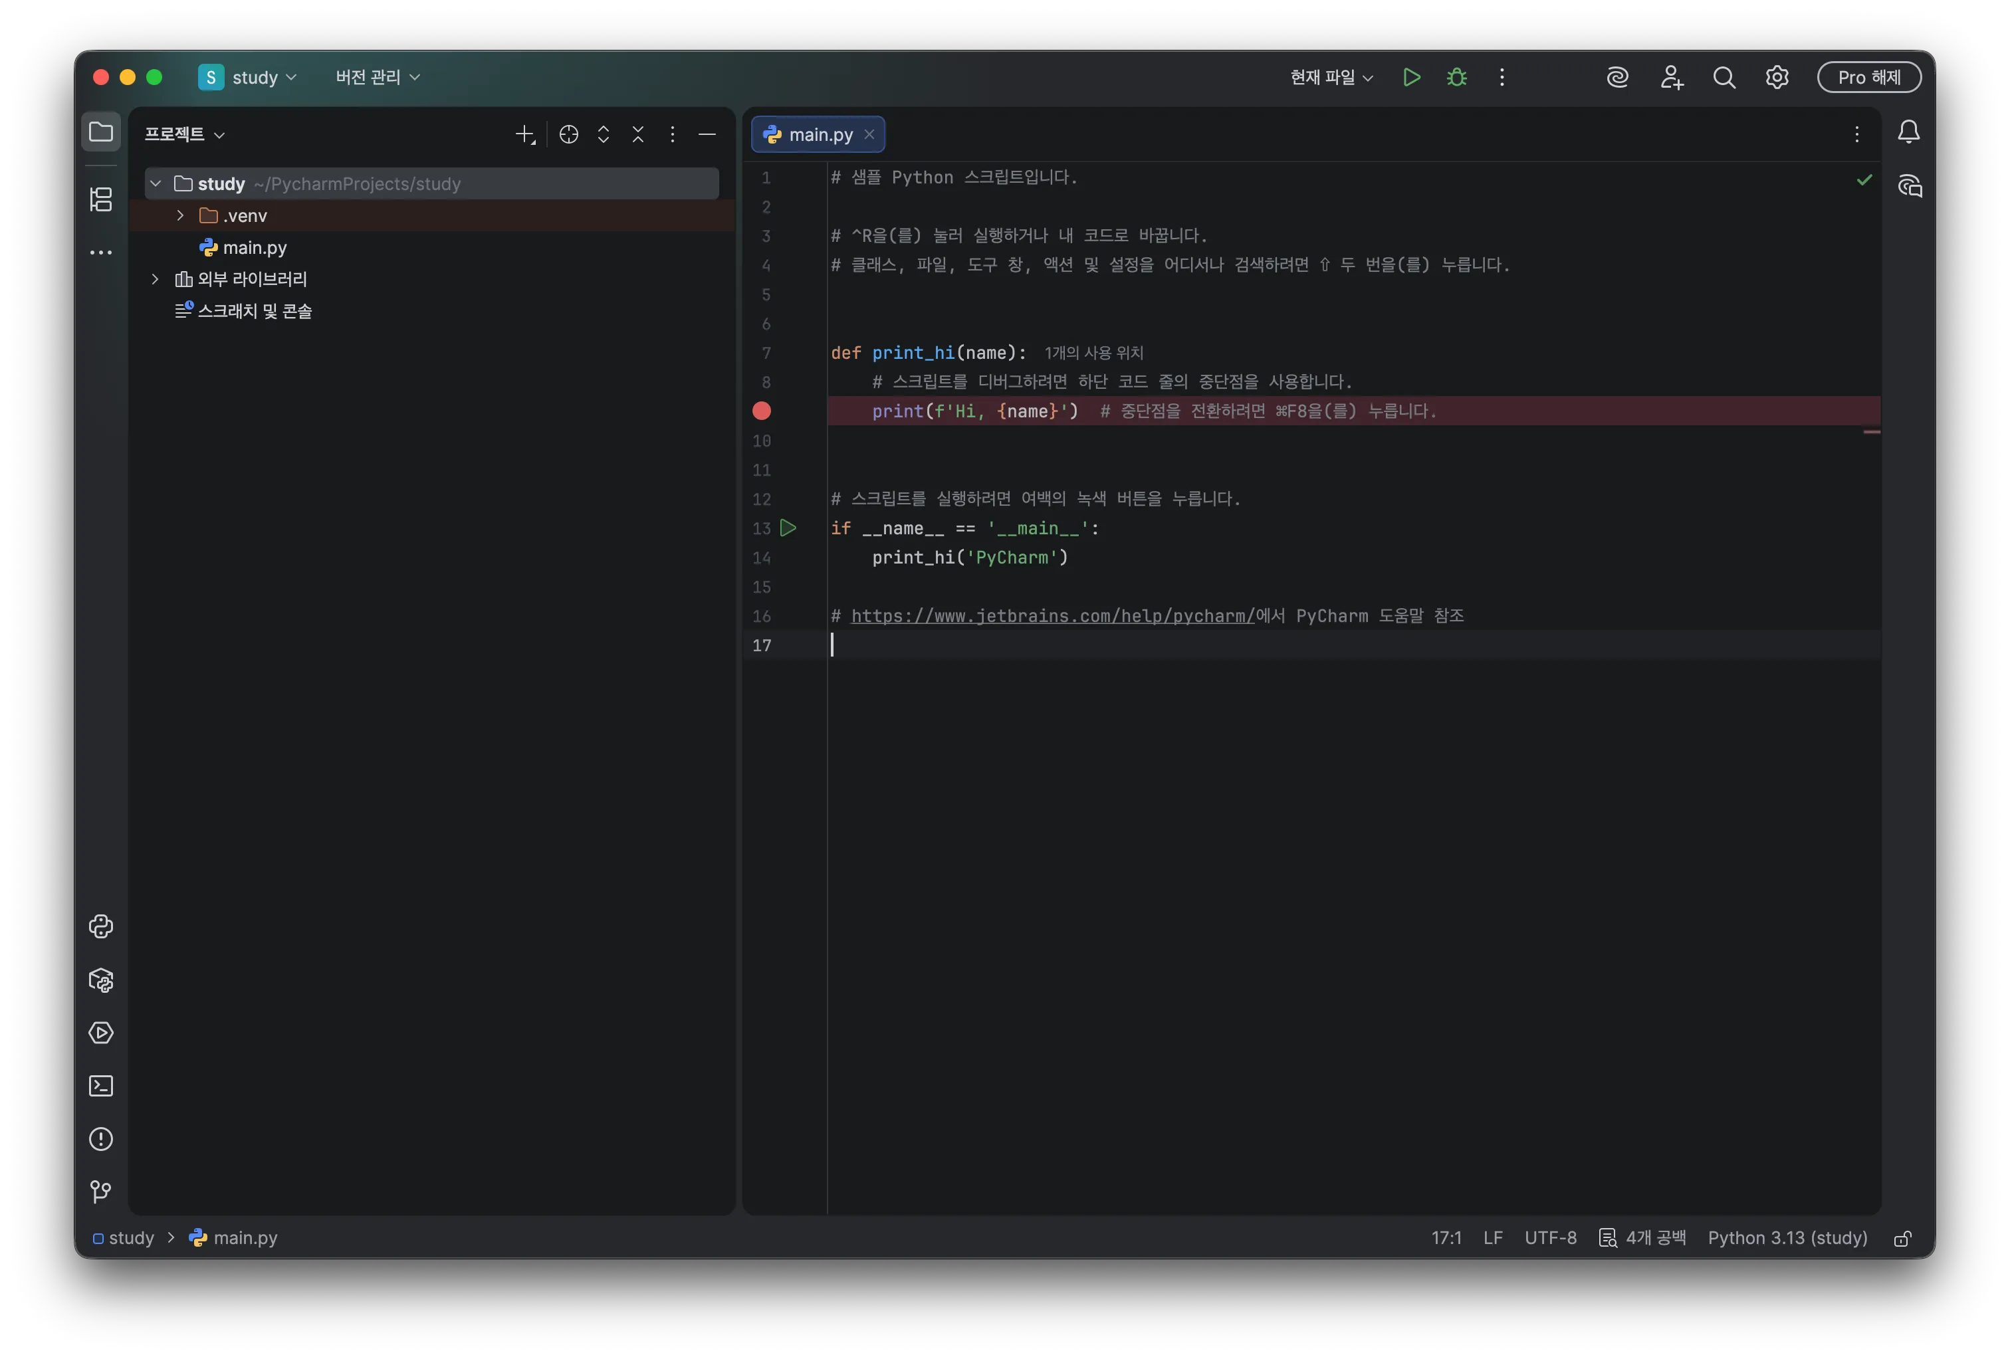Expand the 외부 라이브러리 node

155,278
